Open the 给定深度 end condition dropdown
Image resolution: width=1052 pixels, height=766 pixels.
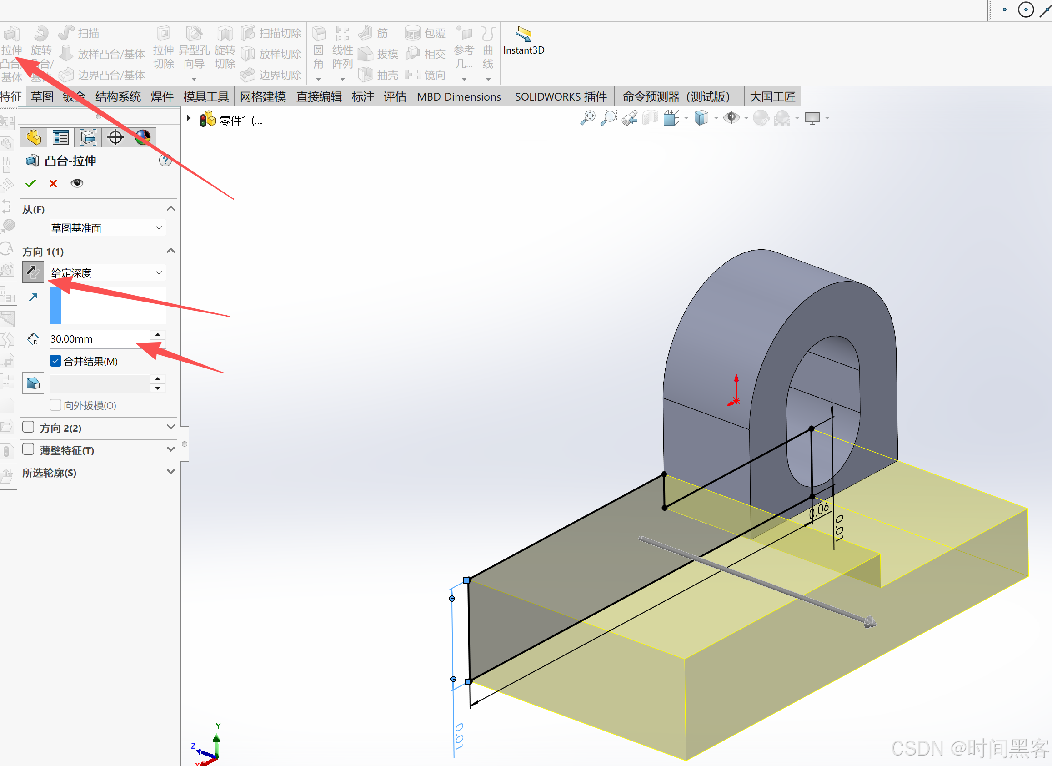click(108, 273)
